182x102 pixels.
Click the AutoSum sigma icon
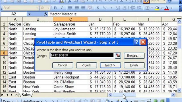tap(121, 1)
